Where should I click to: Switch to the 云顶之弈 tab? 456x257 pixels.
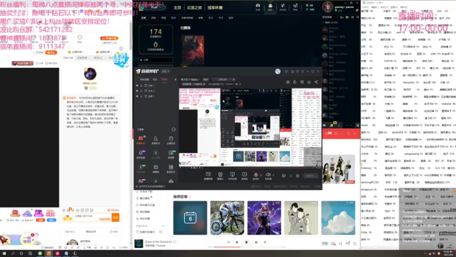(x=194, y=7)
